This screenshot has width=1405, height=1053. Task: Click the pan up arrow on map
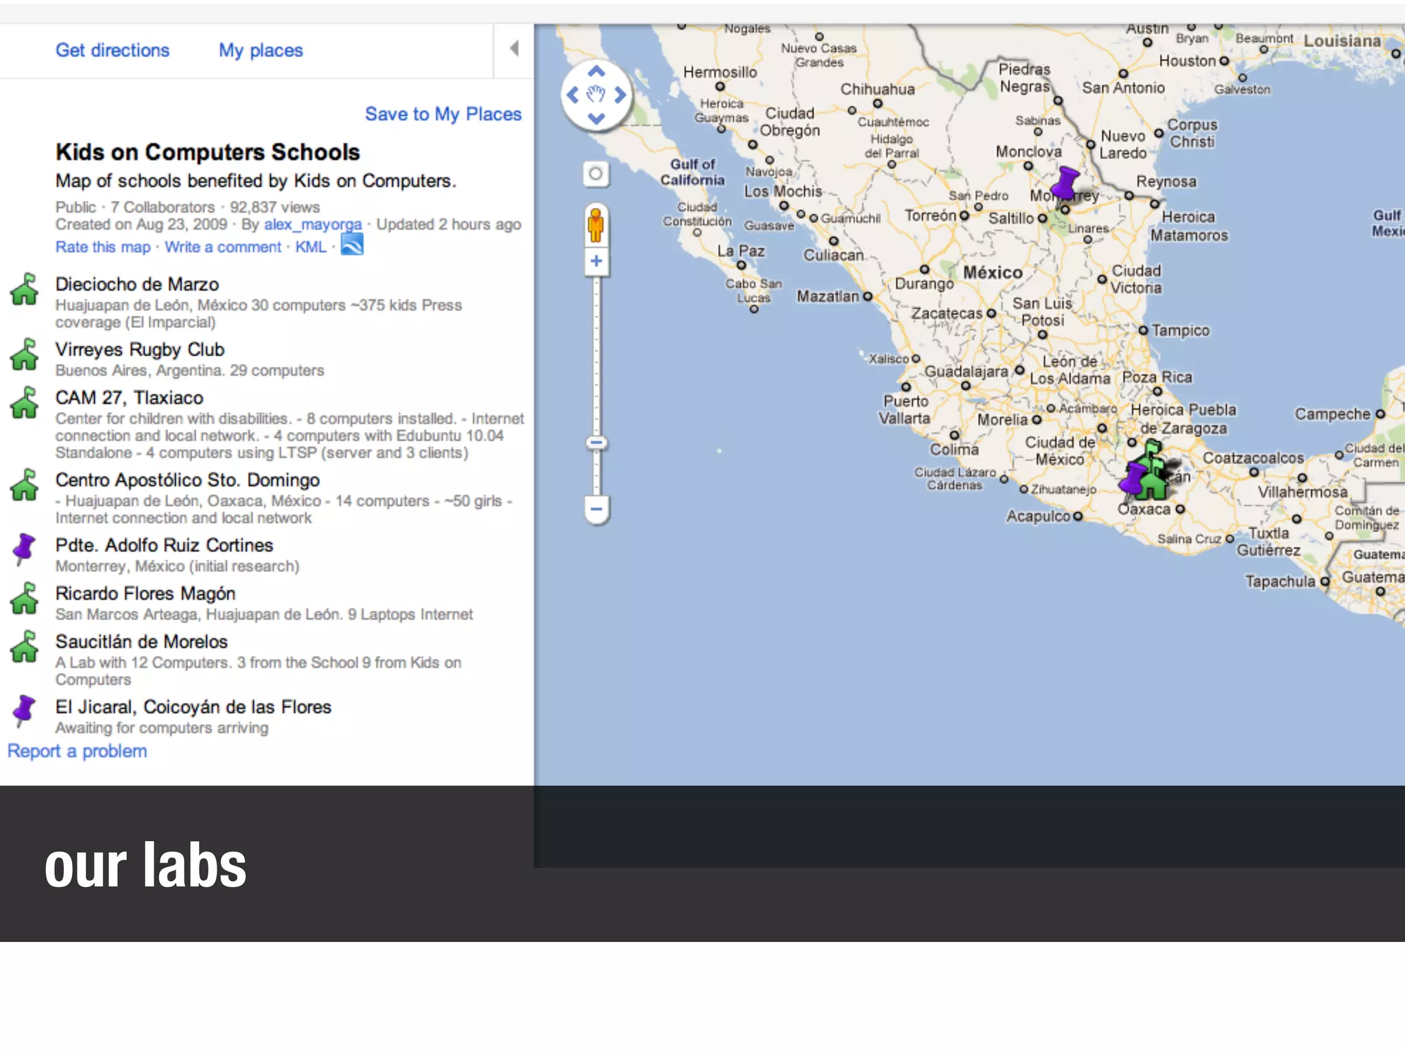(596, 71)
